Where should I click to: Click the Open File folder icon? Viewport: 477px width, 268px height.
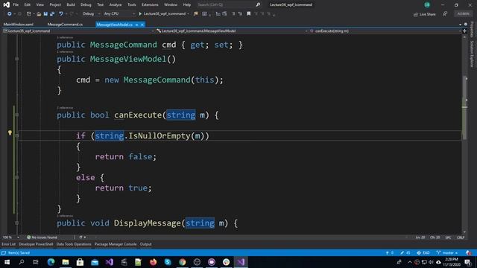coord(39,14)
